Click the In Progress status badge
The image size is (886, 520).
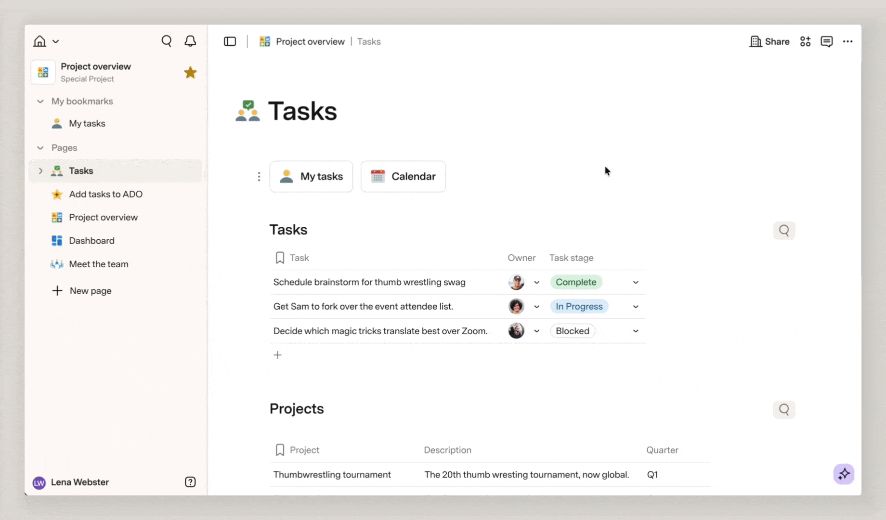579,307
